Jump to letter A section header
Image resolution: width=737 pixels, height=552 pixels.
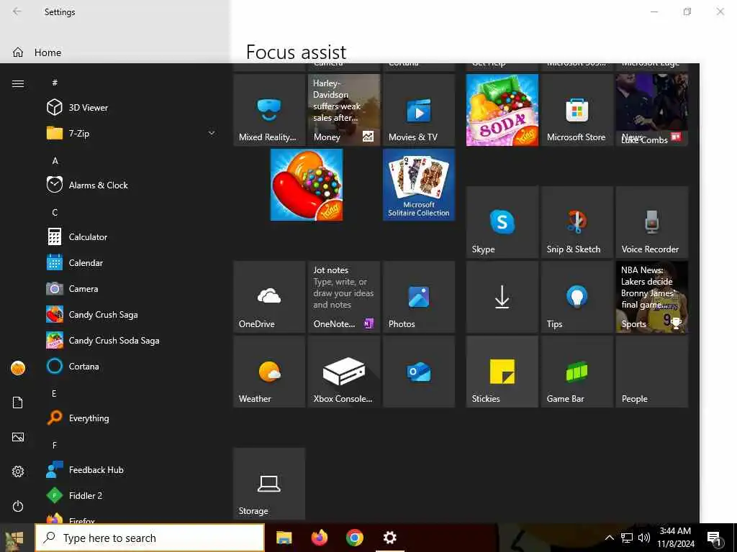click(x=55, y=160)
